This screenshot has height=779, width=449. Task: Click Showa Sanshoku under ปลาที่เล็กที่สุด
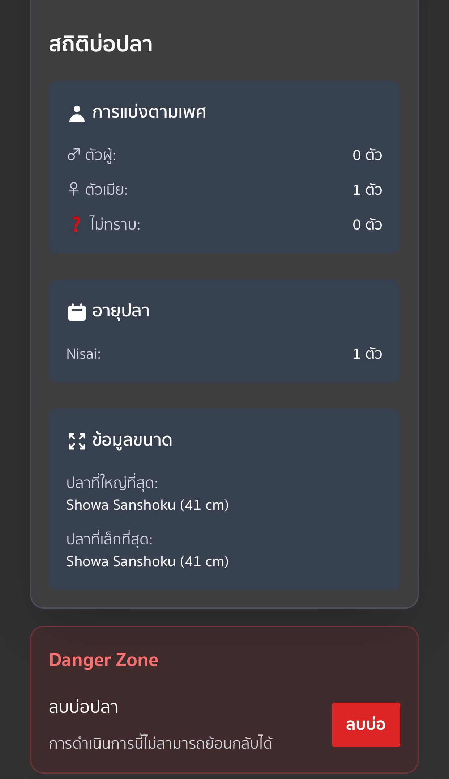point(147,561)
